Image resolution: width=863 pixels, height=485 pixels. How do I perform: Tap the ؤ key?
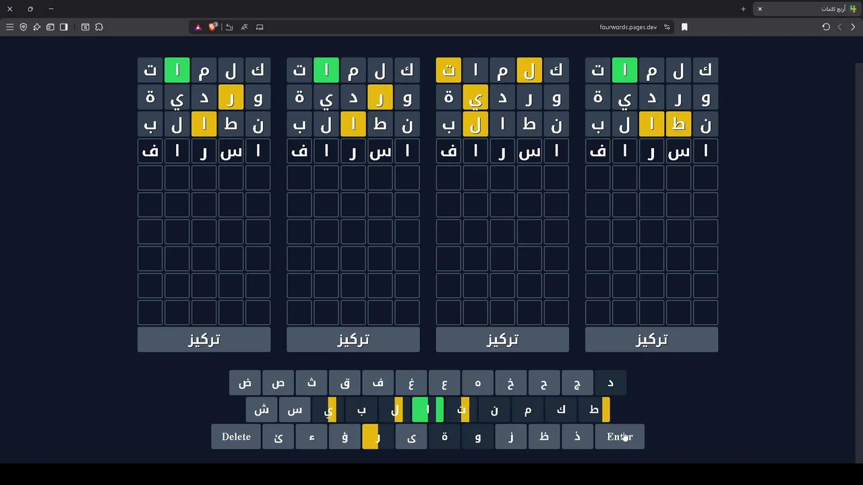(x=345, y=437)
